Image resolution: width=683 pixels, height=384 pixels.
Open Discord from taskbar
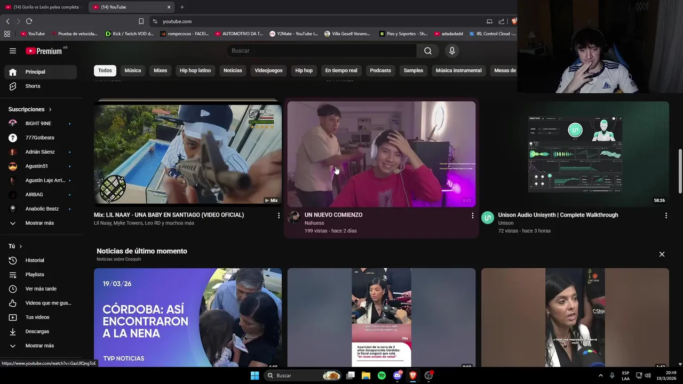click(x=397, y=375)
